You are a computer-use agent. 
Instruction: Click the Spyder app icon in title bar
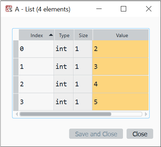pyautogui.click(x=9, y=9)
